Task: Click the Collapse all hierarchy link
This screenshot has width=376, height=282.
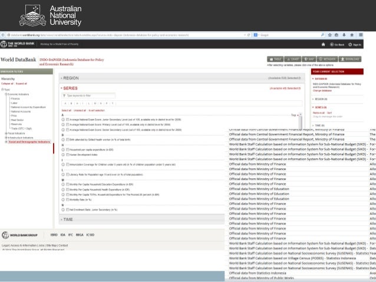Action: [7, 84]
